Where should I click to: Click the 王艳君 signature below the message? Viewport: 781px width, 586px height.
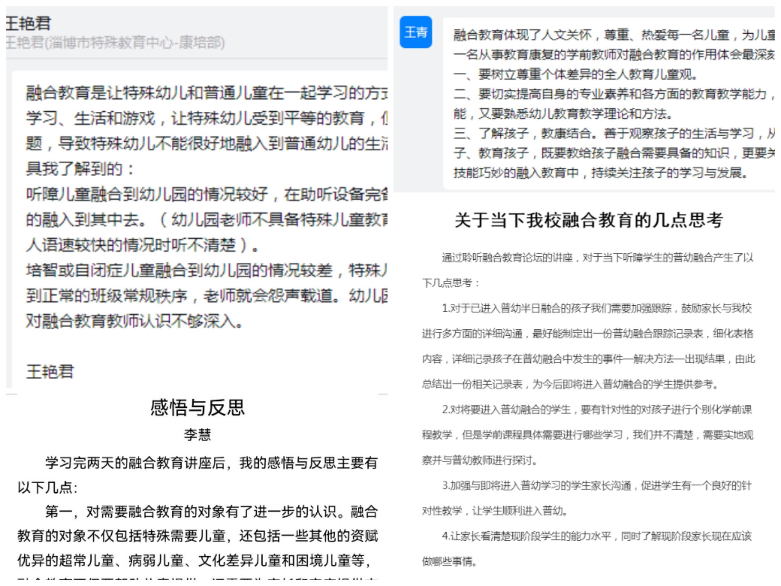pyautogui.click(x=50, y=371)
